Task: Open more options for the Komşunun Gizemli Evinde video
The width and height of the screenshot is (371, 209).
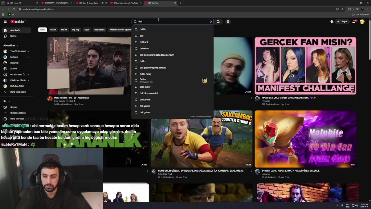Action: click(x=251, y=171)
